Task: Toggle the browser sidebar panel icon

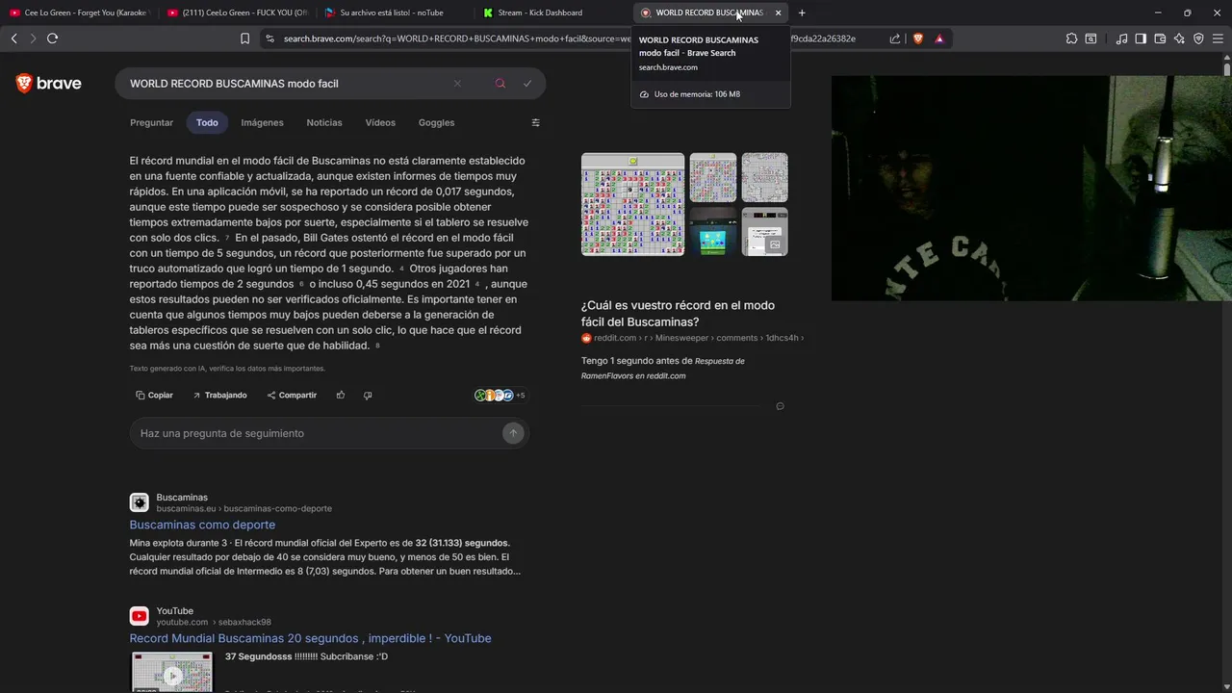Action: click(x=1141, y=38)
